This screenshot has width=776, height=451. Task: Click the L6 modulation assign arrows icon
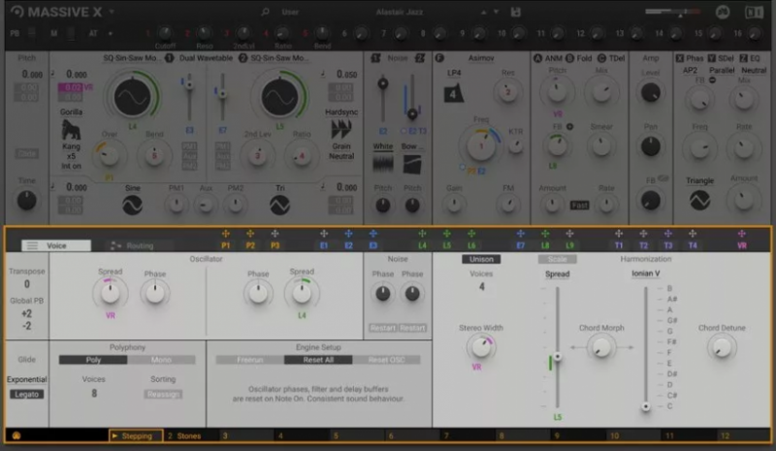click(471, 234)
